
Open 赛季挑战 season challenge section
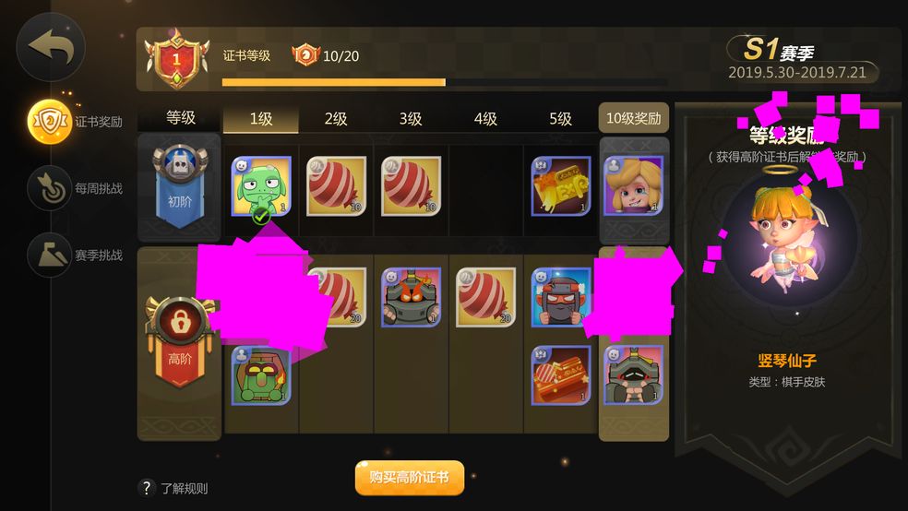(76, 255)
